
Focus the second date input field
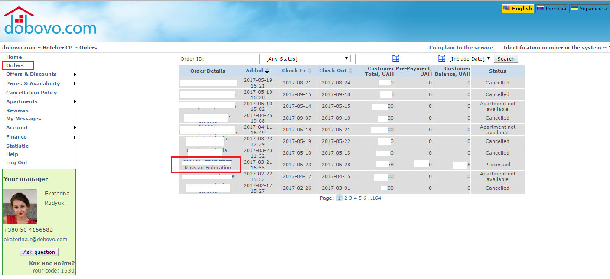coord(419,59)
